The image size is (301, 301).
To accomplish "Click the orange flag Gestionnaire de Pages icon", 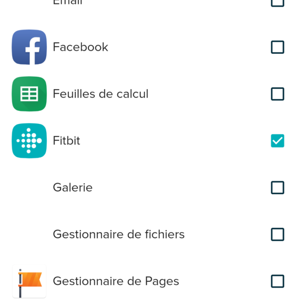I will pyautogui.click(x=29, y=281).
